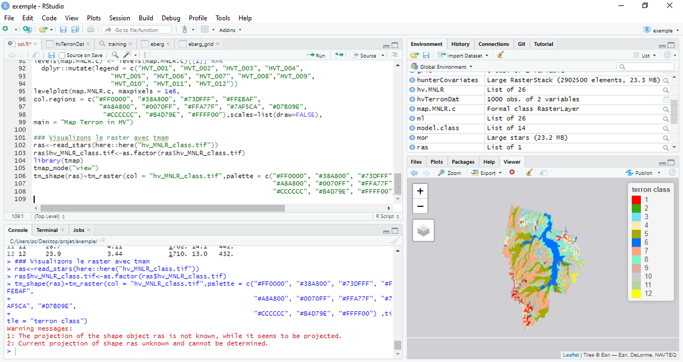Inspect hv.MNLR with magnifier icon

[666, 90]
